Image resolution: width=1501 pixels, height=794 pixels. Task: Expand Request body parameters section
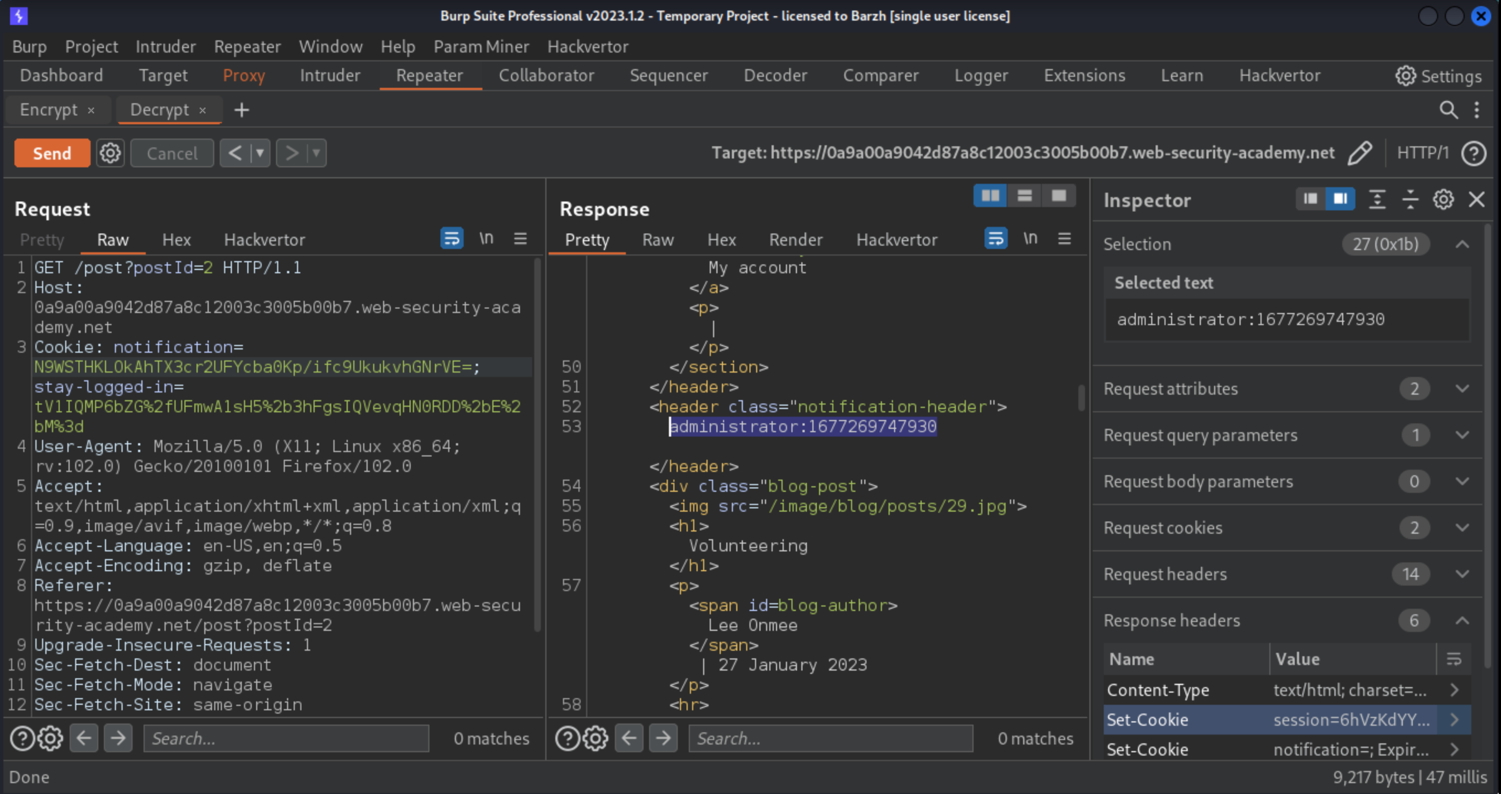click(1462, 481)
